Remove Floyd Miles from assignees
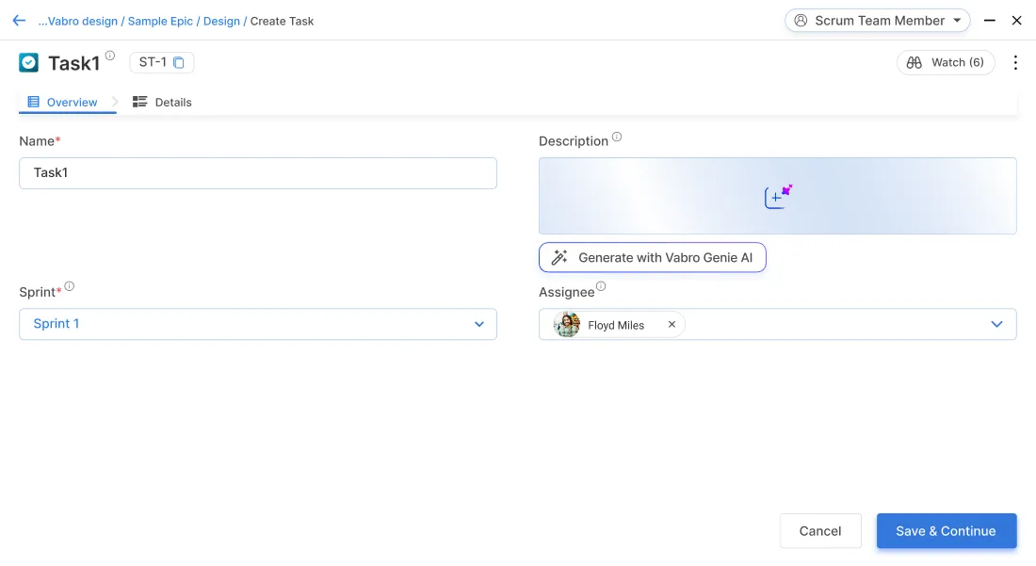 click(672, 325)
